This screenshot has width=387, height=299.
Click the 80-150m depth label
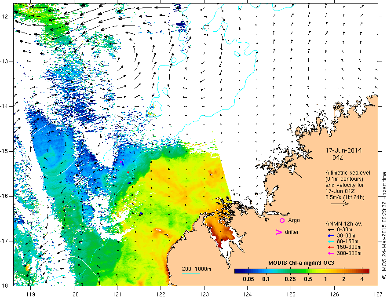pos(347,241)
